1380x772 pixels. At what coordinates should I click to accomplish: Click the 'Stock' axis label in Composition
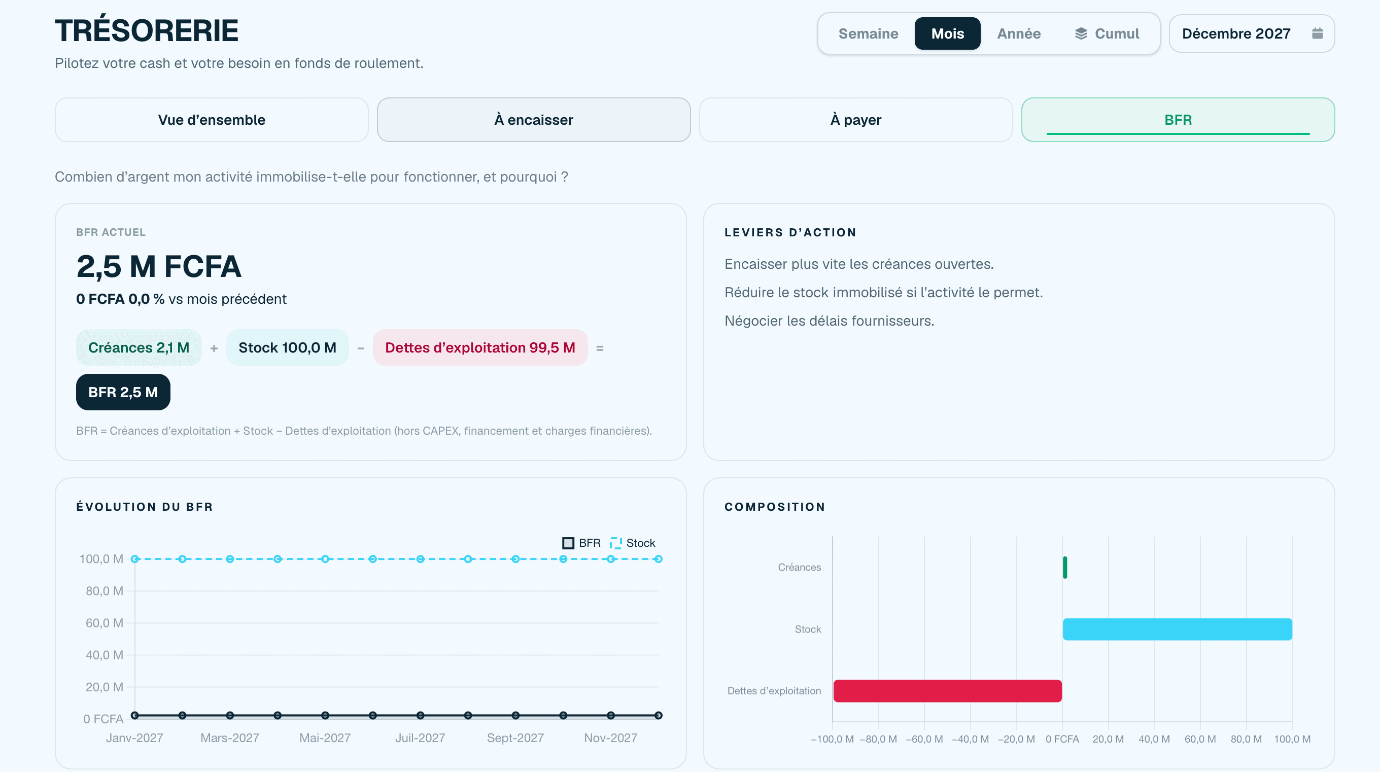(x=807, y=629)
